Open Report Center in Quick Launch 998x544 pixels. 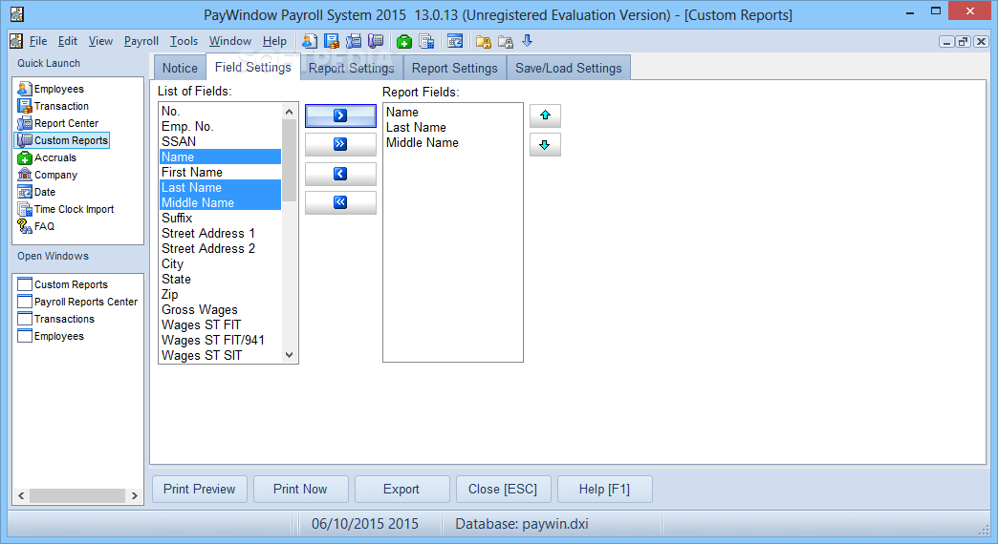tap(58, 123)
